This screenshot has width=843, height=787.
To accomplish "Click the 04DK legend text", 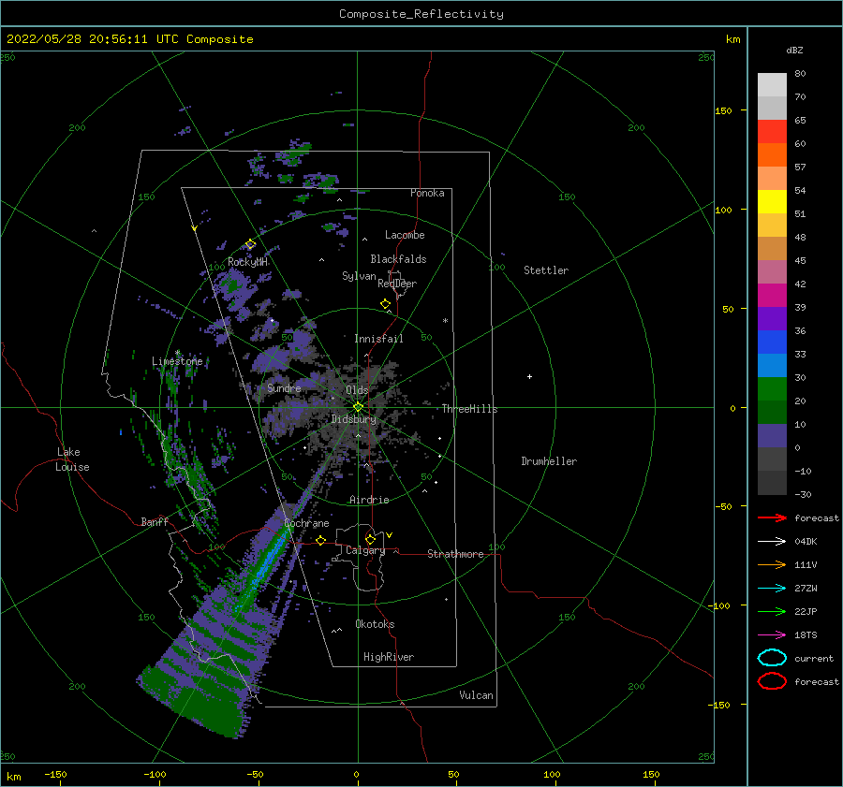I will click(x=806, y=542).
